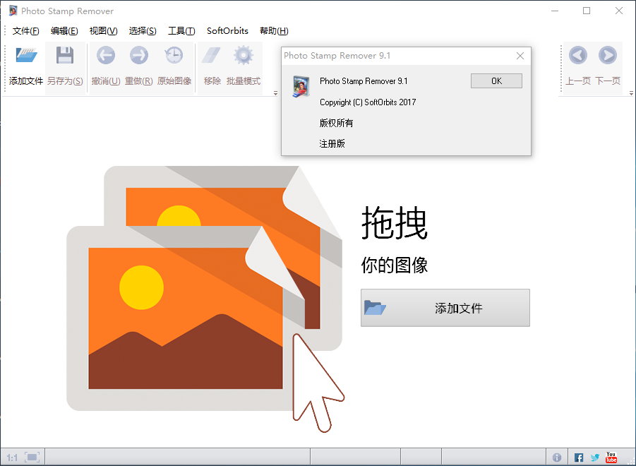Open the 视图(V) menu
The image size is (636, 466).
104,31
